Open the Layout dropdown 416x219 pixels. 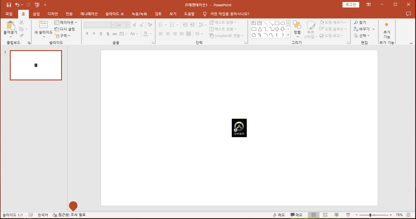tap(66, 22)
